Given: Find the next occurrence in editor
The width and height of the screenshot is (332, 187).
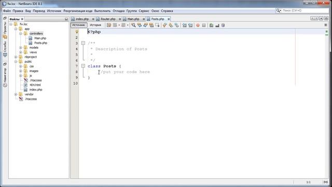Looking at the screenshot, I should tap(145, 25).
